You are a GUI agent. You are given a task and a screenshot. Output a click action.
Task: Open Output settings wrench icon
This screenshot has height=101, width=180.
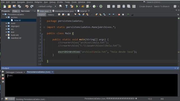click(3, 82)
